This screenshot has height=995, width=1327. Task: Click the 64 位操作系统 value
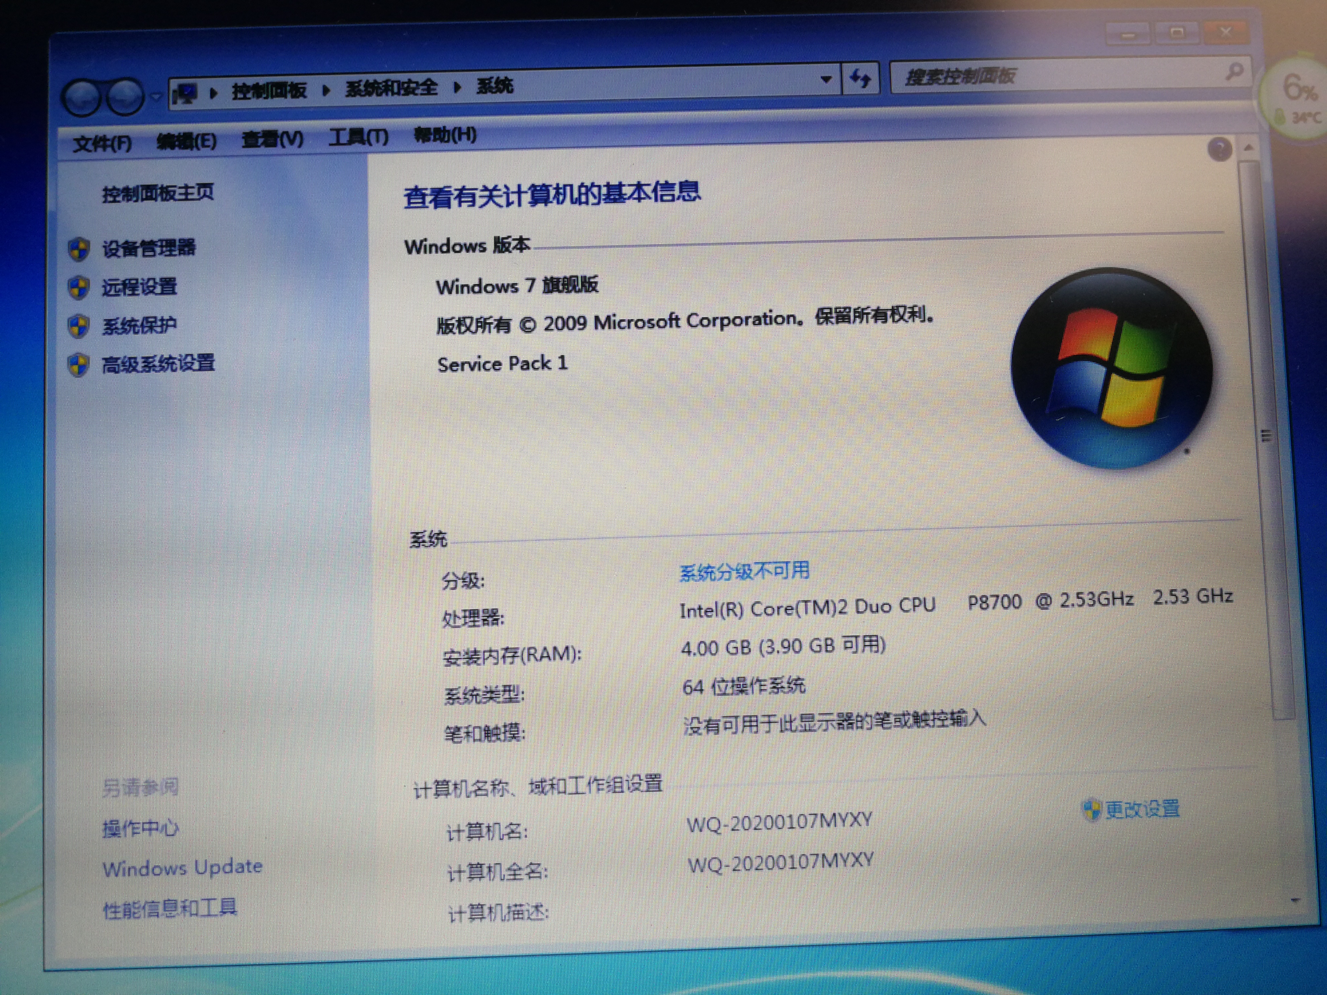click(744, 686)
